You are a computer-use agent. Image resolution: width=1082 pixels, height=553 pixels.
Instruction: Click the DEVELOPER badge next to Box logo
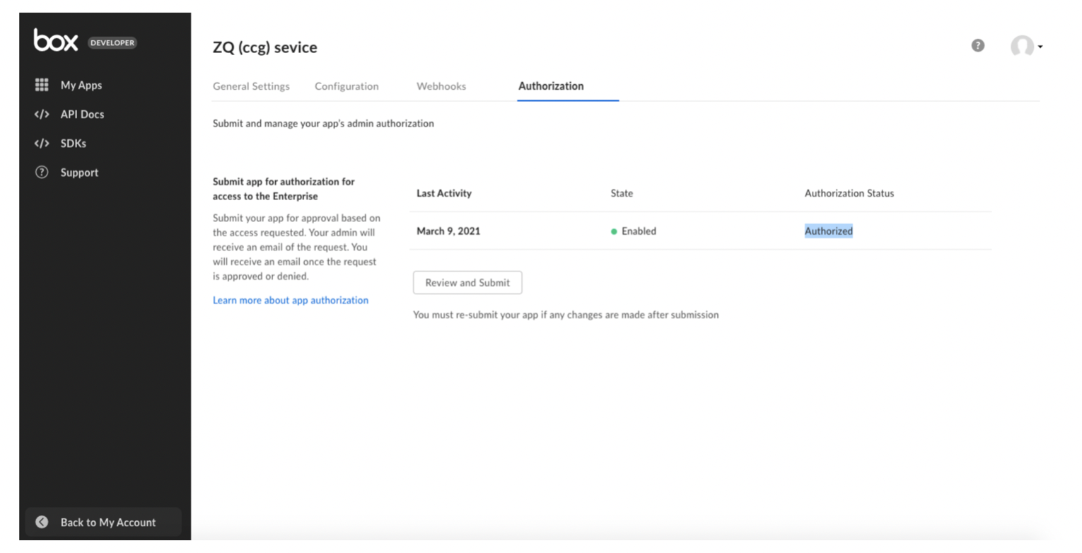(x=112, y=42)
